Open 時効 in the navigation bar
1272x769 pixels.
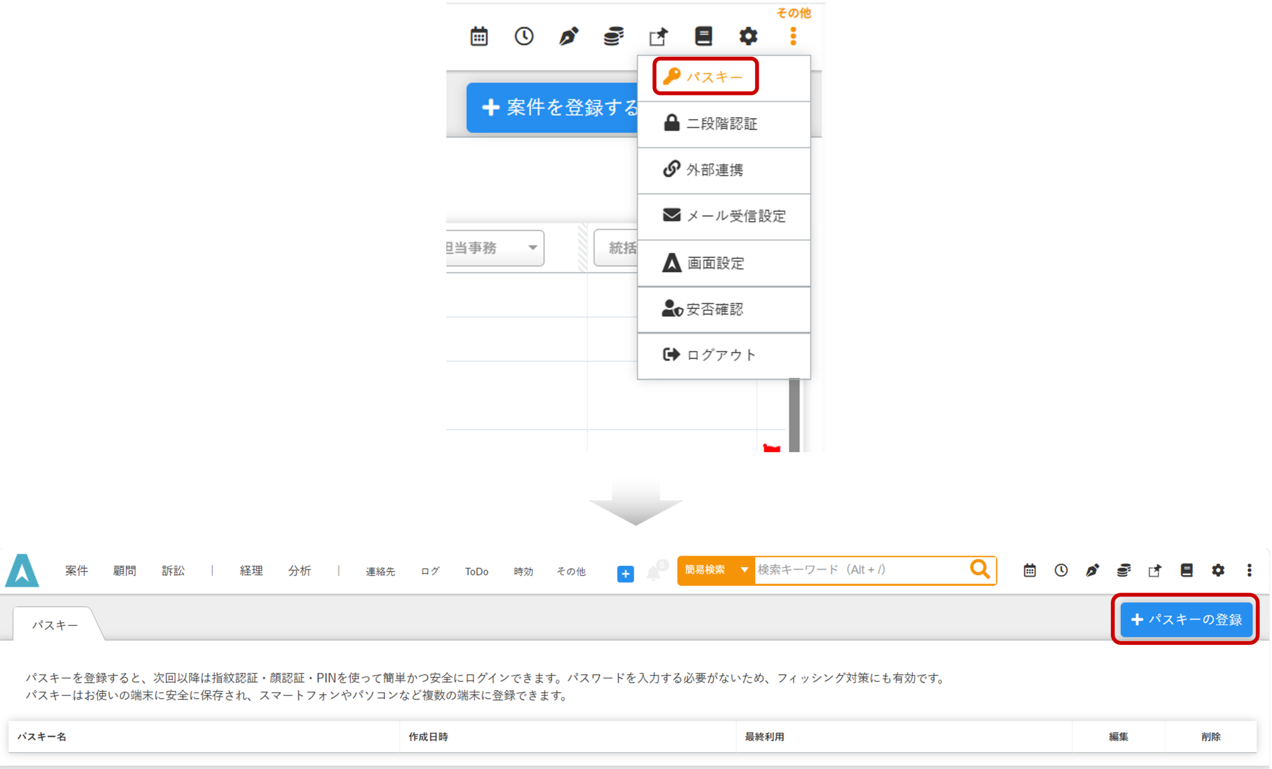(523, 571)
